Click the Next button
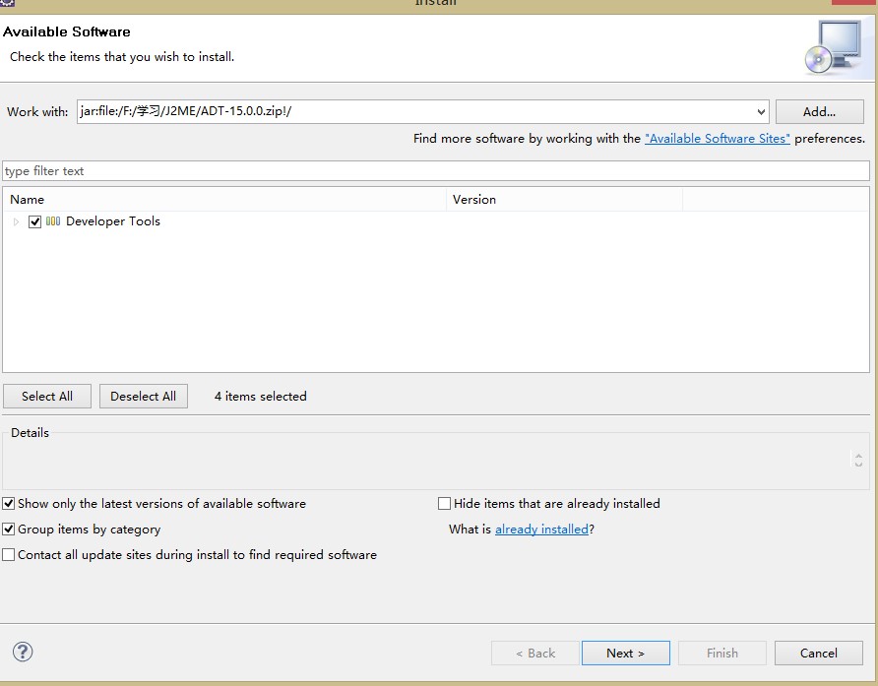878x686 pixels. pyautogui.click(x=625, y=653)
